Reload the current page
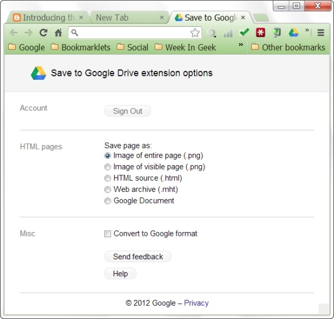This screenshot has height=319, width=334. [x=43, y=33]
